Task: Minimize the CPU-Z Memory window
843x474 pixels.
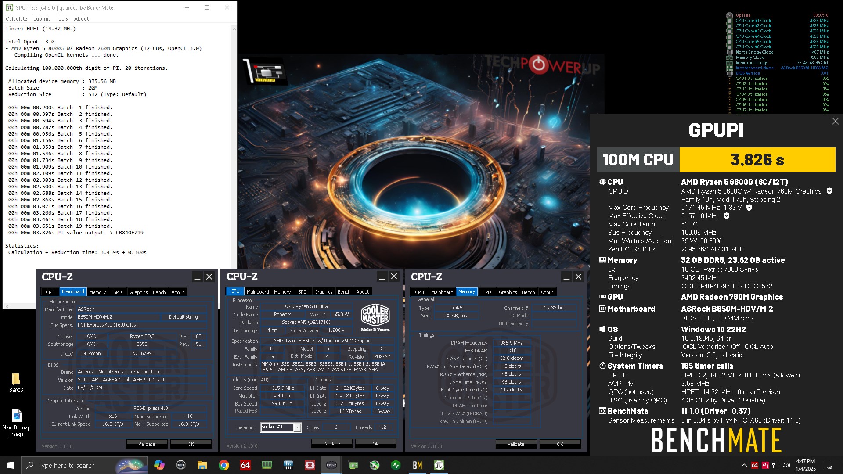Action: (566, 277)
